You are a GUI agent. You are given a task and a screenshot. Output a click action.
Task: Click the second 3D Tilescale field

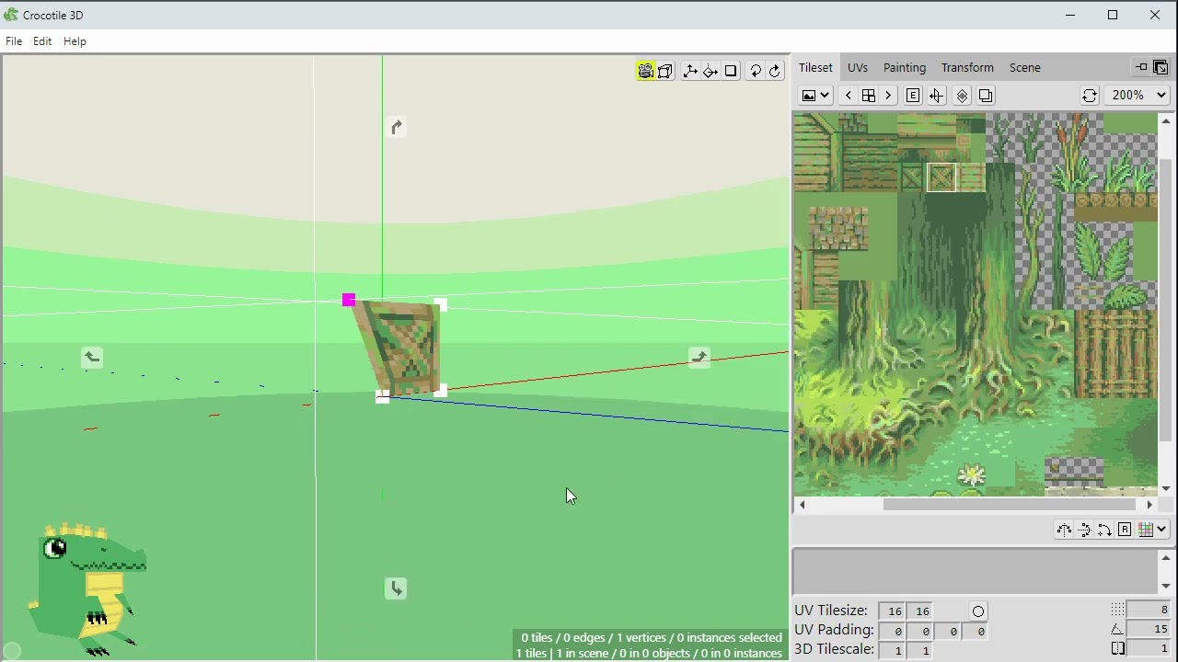(x=921, y=651)
